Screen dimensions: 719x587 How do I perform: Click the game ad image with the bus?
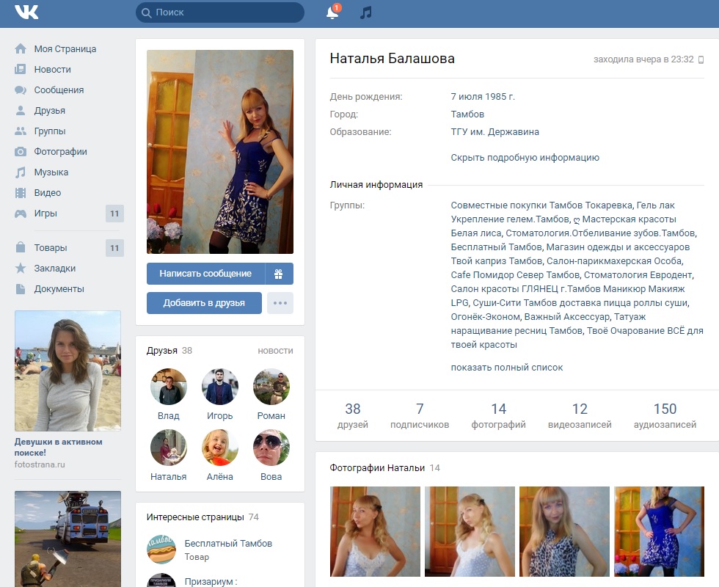tap(67, 539)
